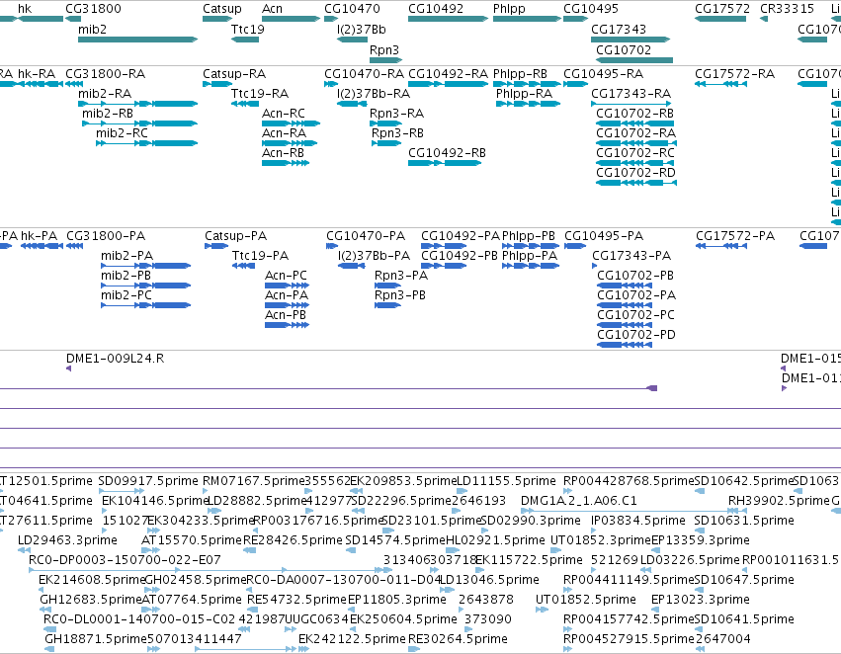Click the mib2-RC transcript label
841x654 pixels.
pyautogui.click(x=122, y=133)
